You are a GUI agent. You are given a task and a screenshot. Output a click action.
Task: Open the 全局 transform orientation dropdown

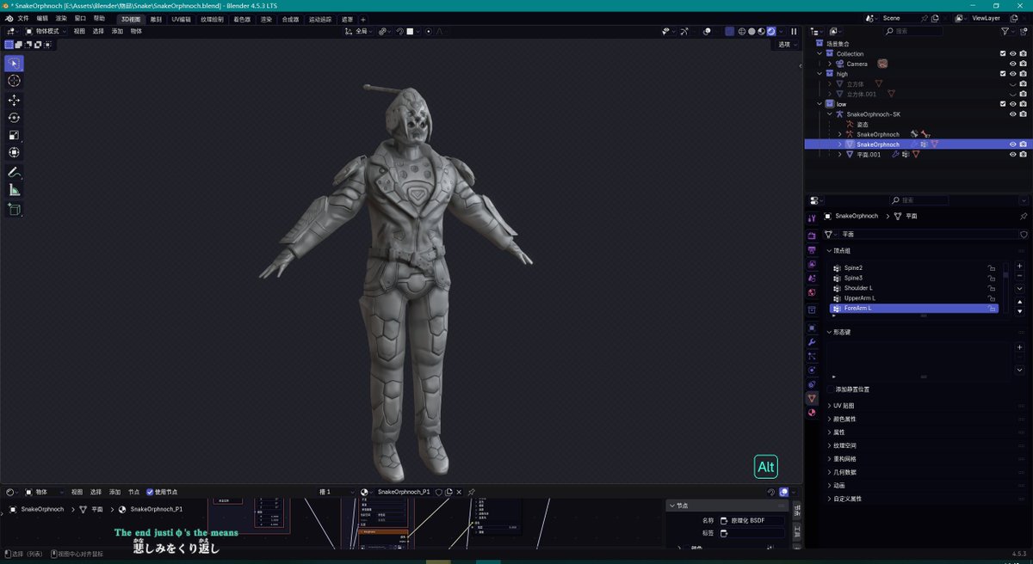point(359,31)
